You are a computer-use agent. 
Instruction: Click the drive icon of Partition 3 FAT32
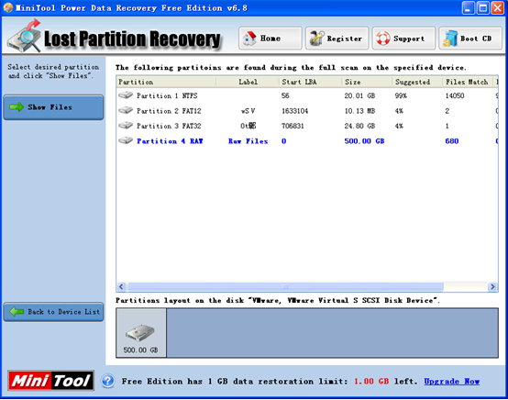(126, 126)
